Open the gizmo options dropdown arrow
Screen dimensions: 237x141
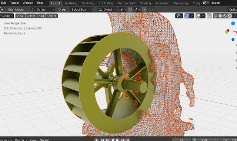[x=192, y=16]
